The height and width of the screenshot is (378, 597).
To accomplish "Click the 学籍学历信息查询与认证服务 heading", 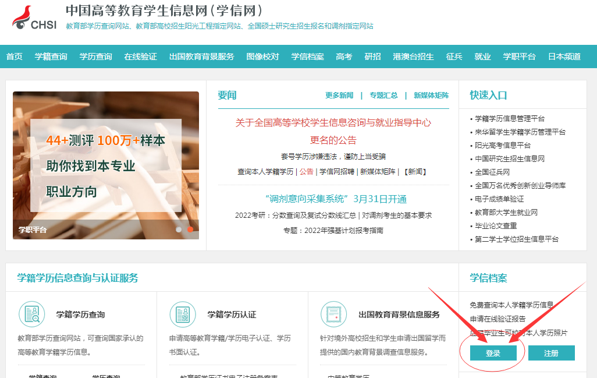I will click(77, 278).
